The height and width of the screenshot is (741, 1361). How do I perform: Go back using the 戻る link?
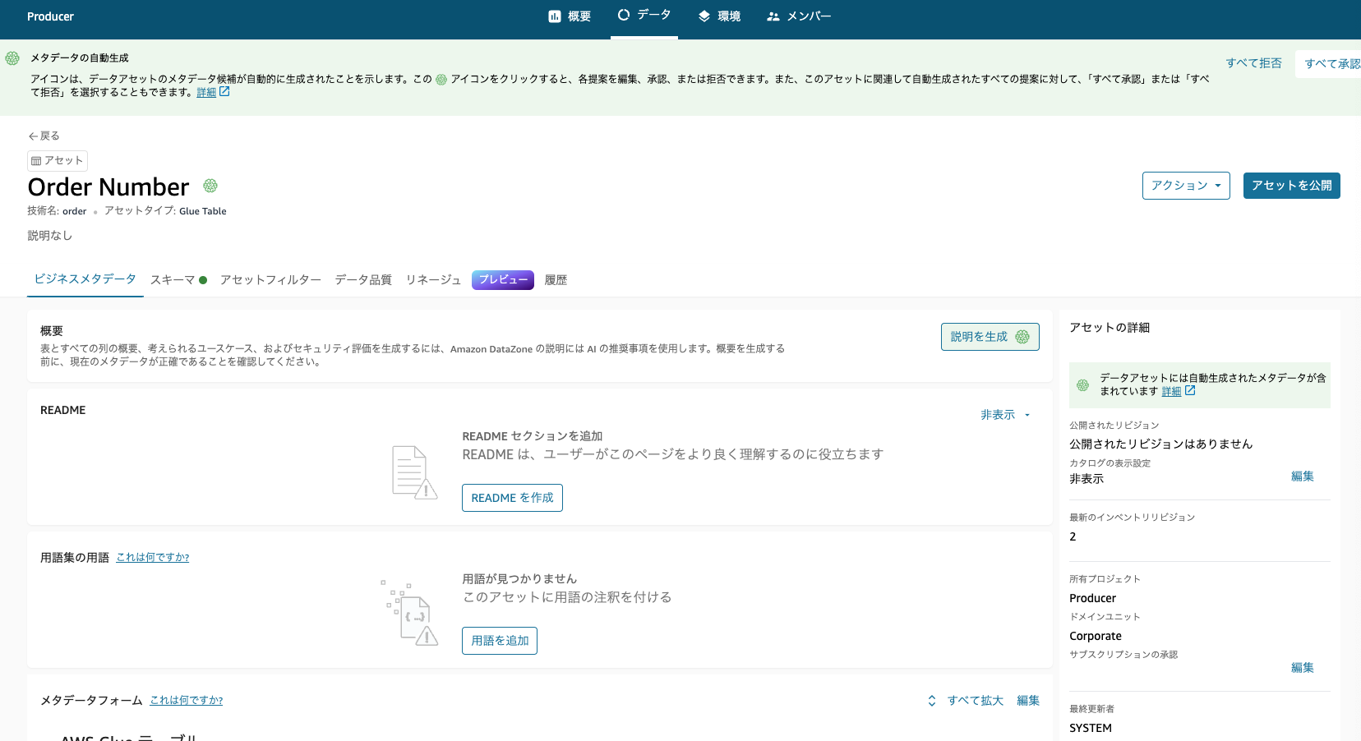[44, 136]
